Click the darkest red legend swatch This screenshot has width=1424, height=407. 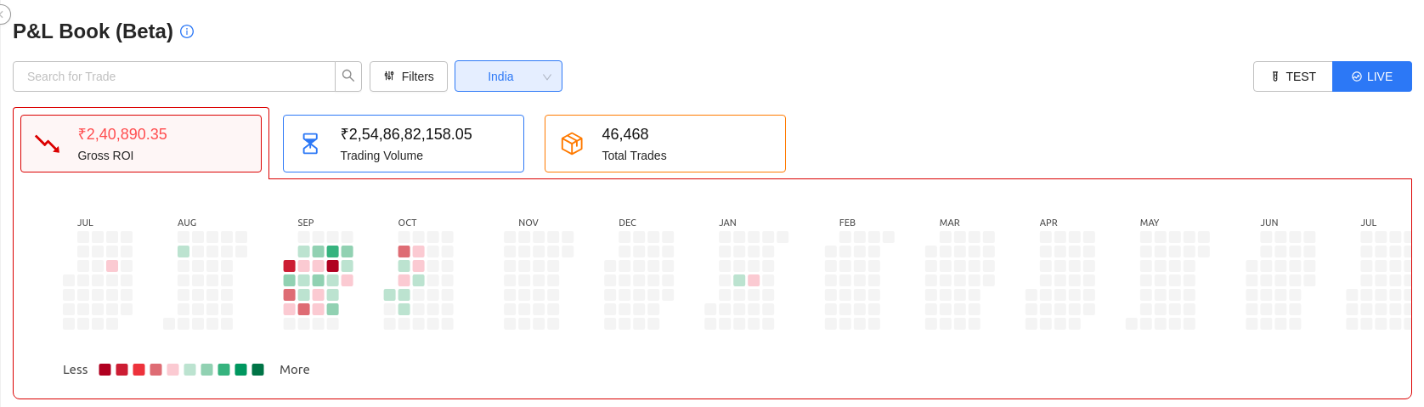105,370
